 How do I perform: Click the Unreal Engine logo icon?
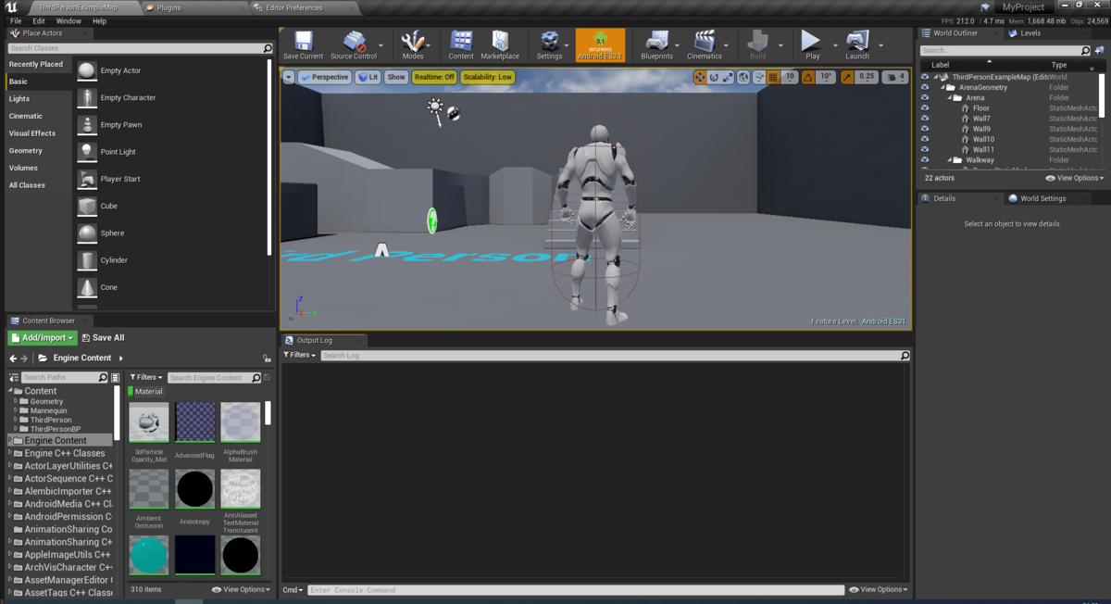pos(13,7)
